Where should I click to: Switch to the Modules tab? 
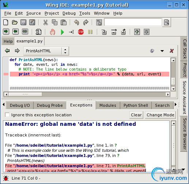108,105
